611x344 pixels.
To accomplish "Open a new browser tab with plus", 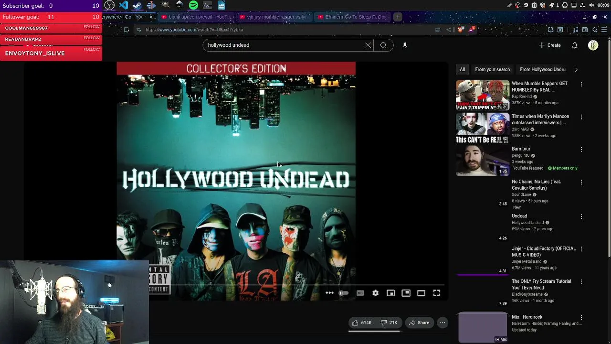I will 397,17.
